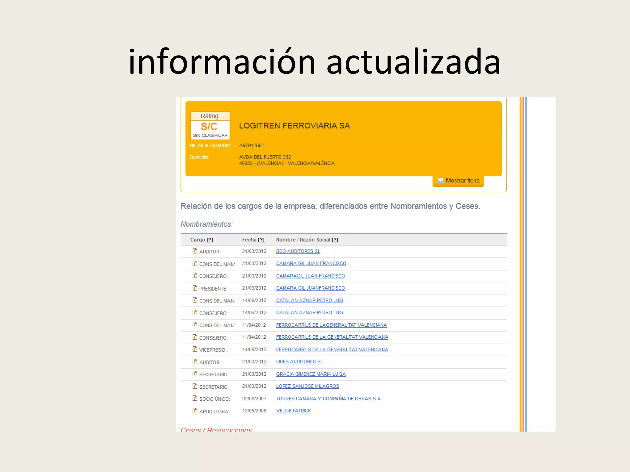Click document icon in SECRETARIO LOPEZ SANJOSE row
This screenshot has width=630, height=472.
(x=195, y=386)
